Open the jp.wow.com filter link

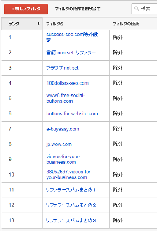coord(59,144)
